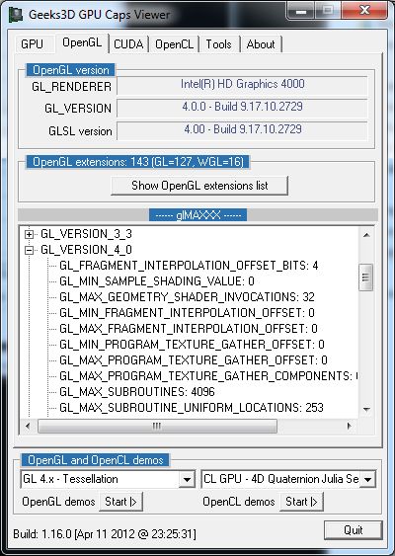Open the About tab

point(261,44)
